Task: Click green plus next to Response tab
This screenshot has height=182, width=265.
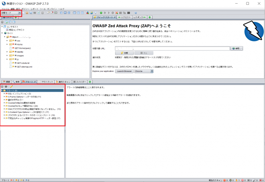Action: pos(150,17)
